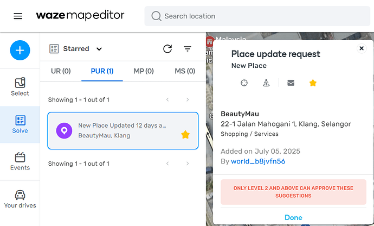Screen dimensions: 374x226
Task: Center map on place crosshair icon
Action: click(244, 83)
